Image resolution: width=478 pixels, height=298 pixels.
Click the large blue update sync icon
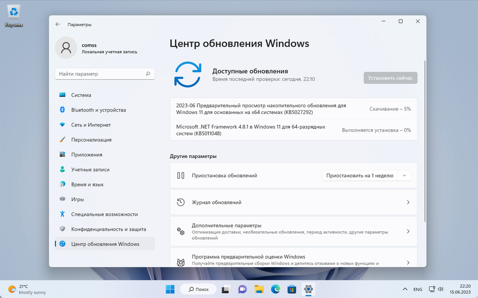click(x=188, y=74)
